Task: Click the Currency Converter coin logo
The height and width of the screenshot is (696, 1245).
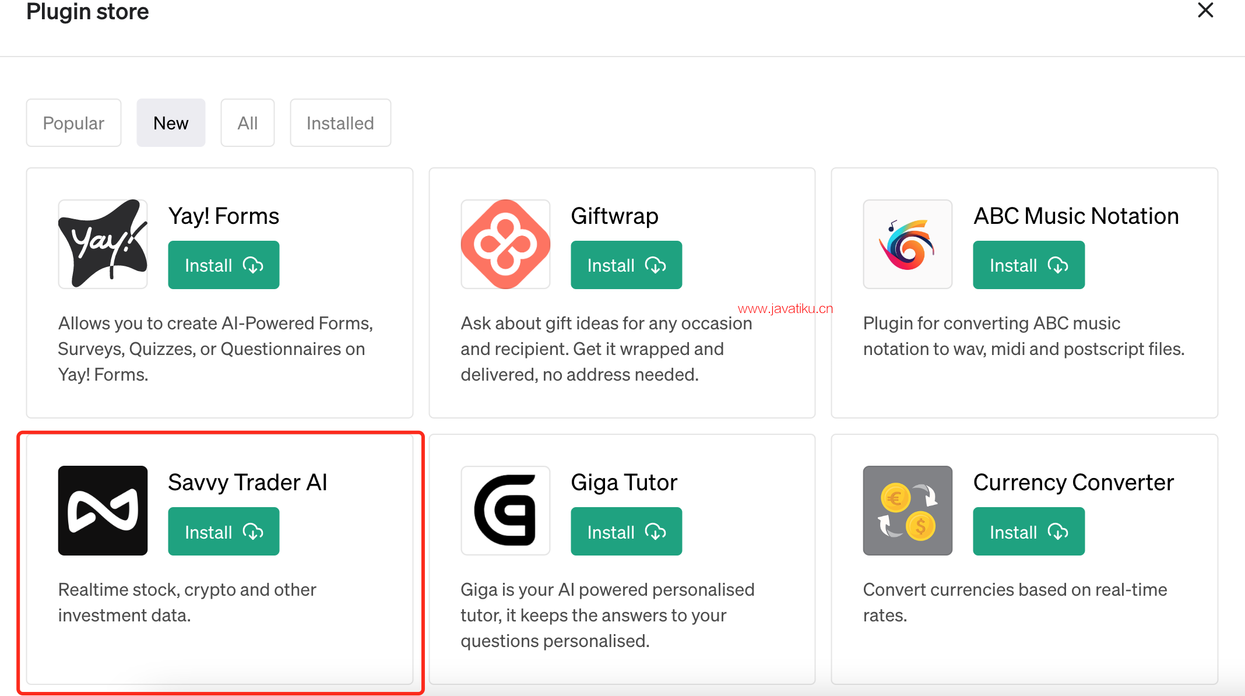Action: (908, 511)
